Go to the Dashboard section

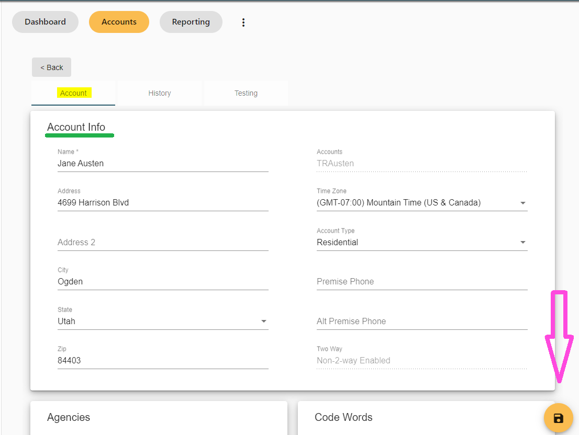coord(45,22)
